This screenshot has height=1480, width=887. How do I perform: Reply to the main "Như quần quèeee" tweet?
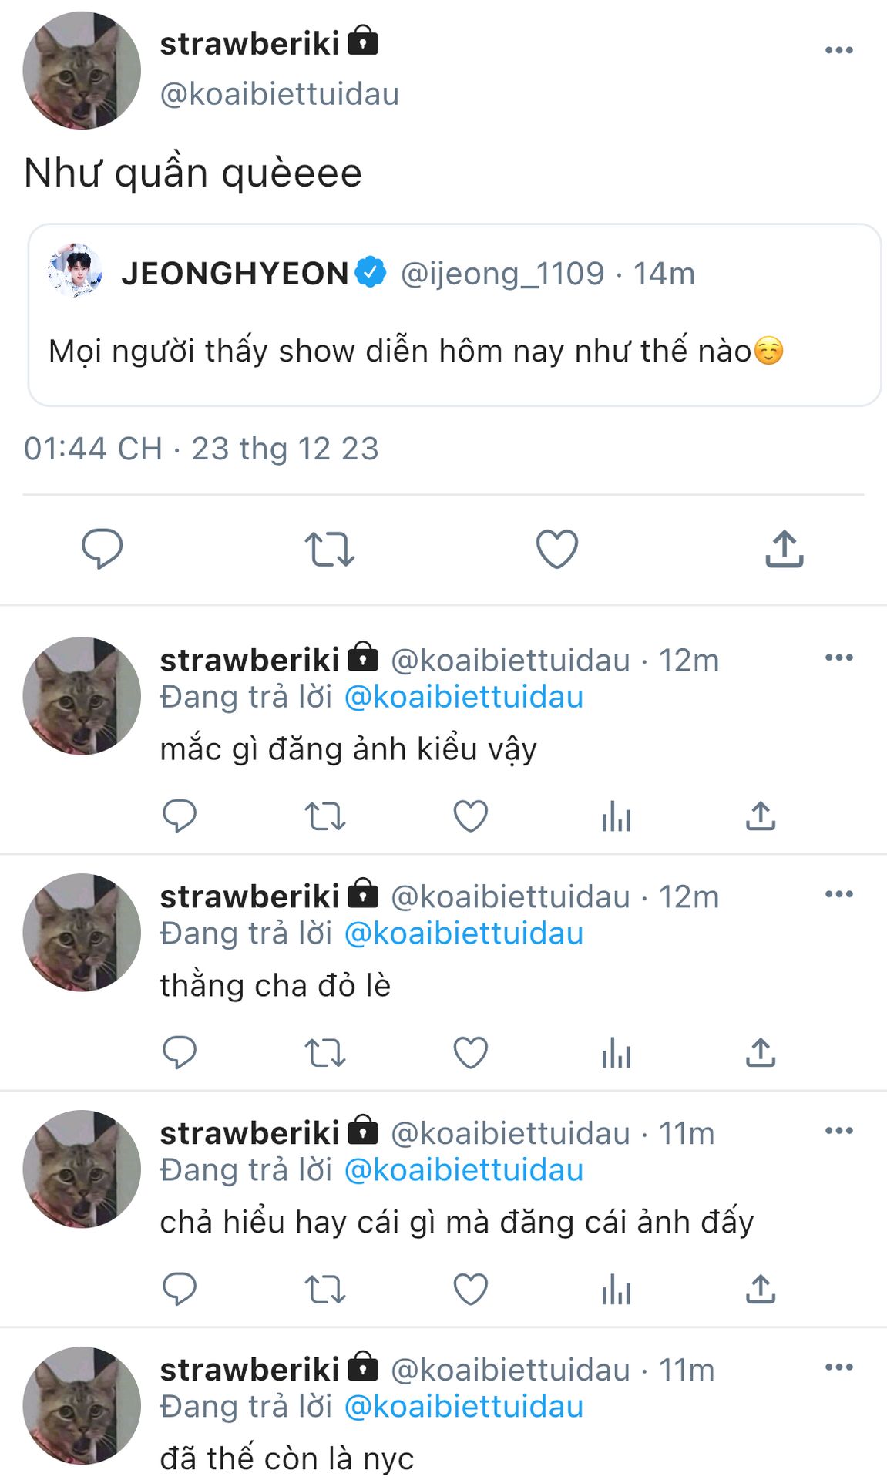click(x=102, y=549)
